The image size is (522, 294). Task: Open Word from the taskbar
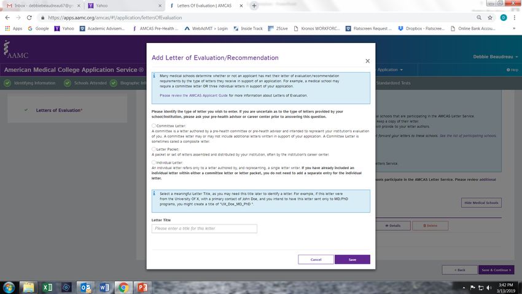[x=104, y=287]
